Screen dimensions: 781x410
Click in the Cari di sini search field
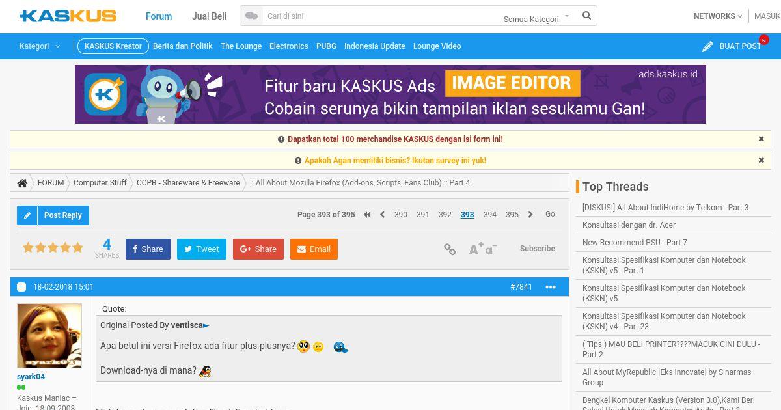coord(381,16)
